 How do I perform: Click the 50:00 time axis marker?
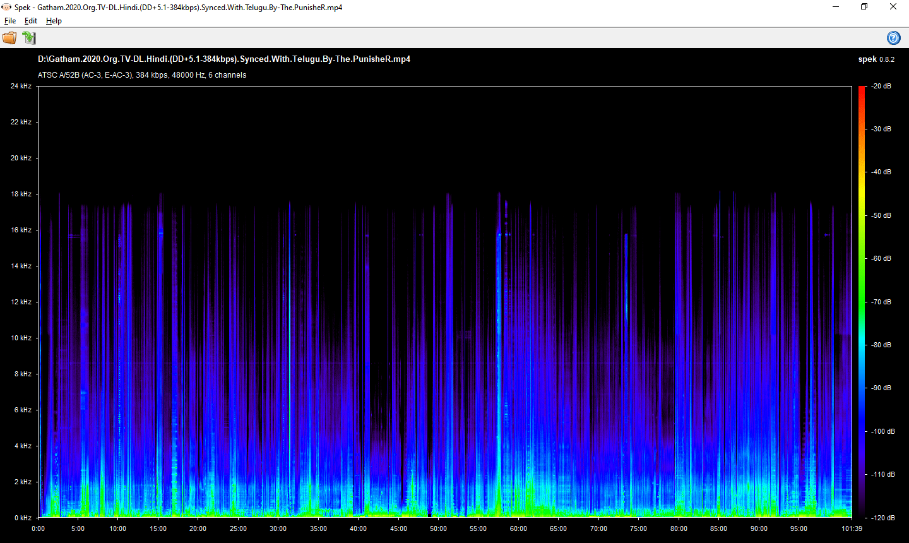[438, 529]
